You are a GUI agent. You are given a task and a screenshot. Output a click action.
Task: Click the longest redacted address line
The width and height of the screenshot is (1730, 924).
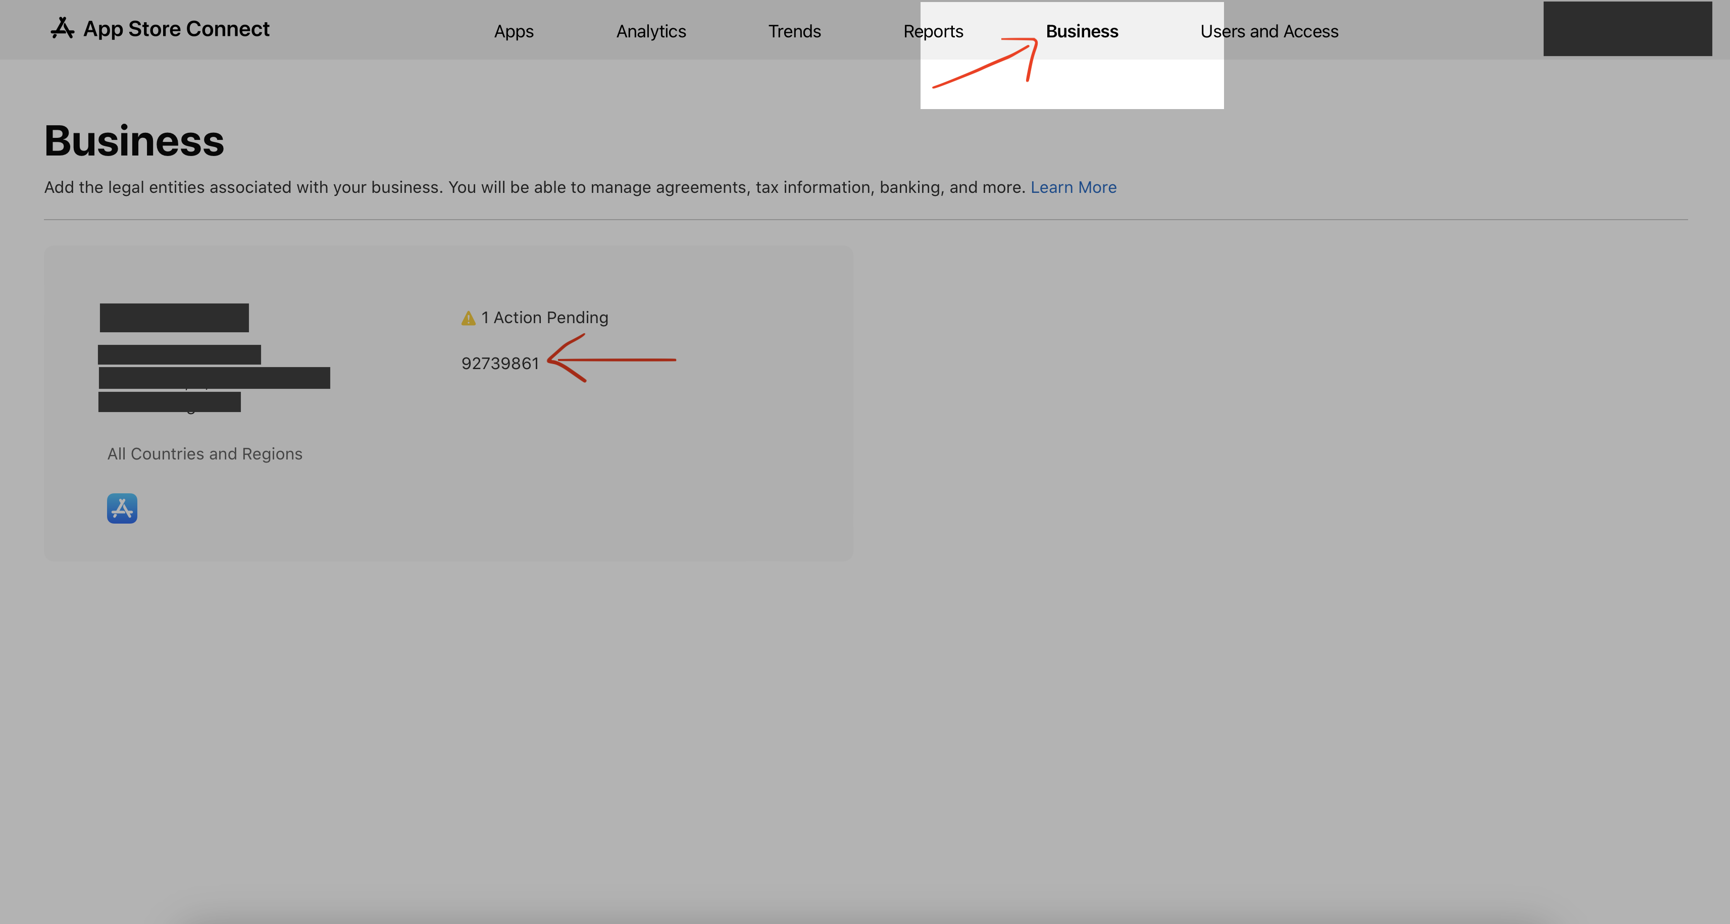pyautogui.click(x=214, y=377)
